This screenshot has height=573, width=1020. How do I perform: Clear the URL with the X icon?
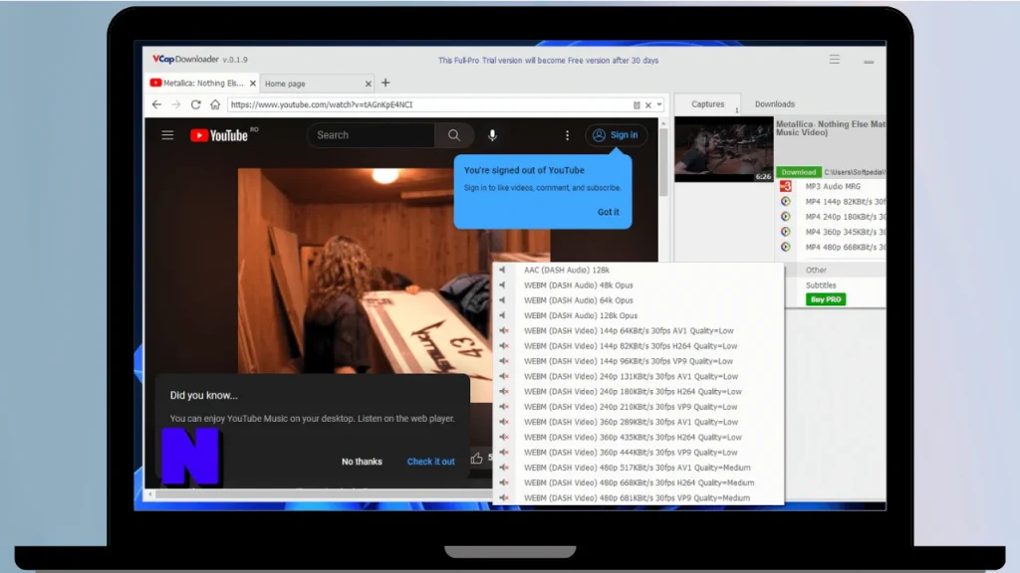click(647, 104)
